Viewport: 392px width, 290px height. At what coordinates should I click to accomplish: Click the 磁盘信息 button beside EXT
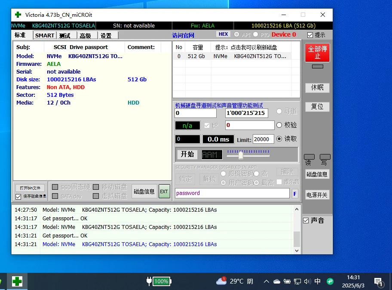(x=144, y=191)
